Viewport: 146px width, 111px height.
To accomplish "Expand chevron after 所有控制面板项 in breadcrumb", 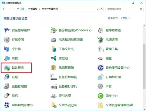I will [60, 9].
